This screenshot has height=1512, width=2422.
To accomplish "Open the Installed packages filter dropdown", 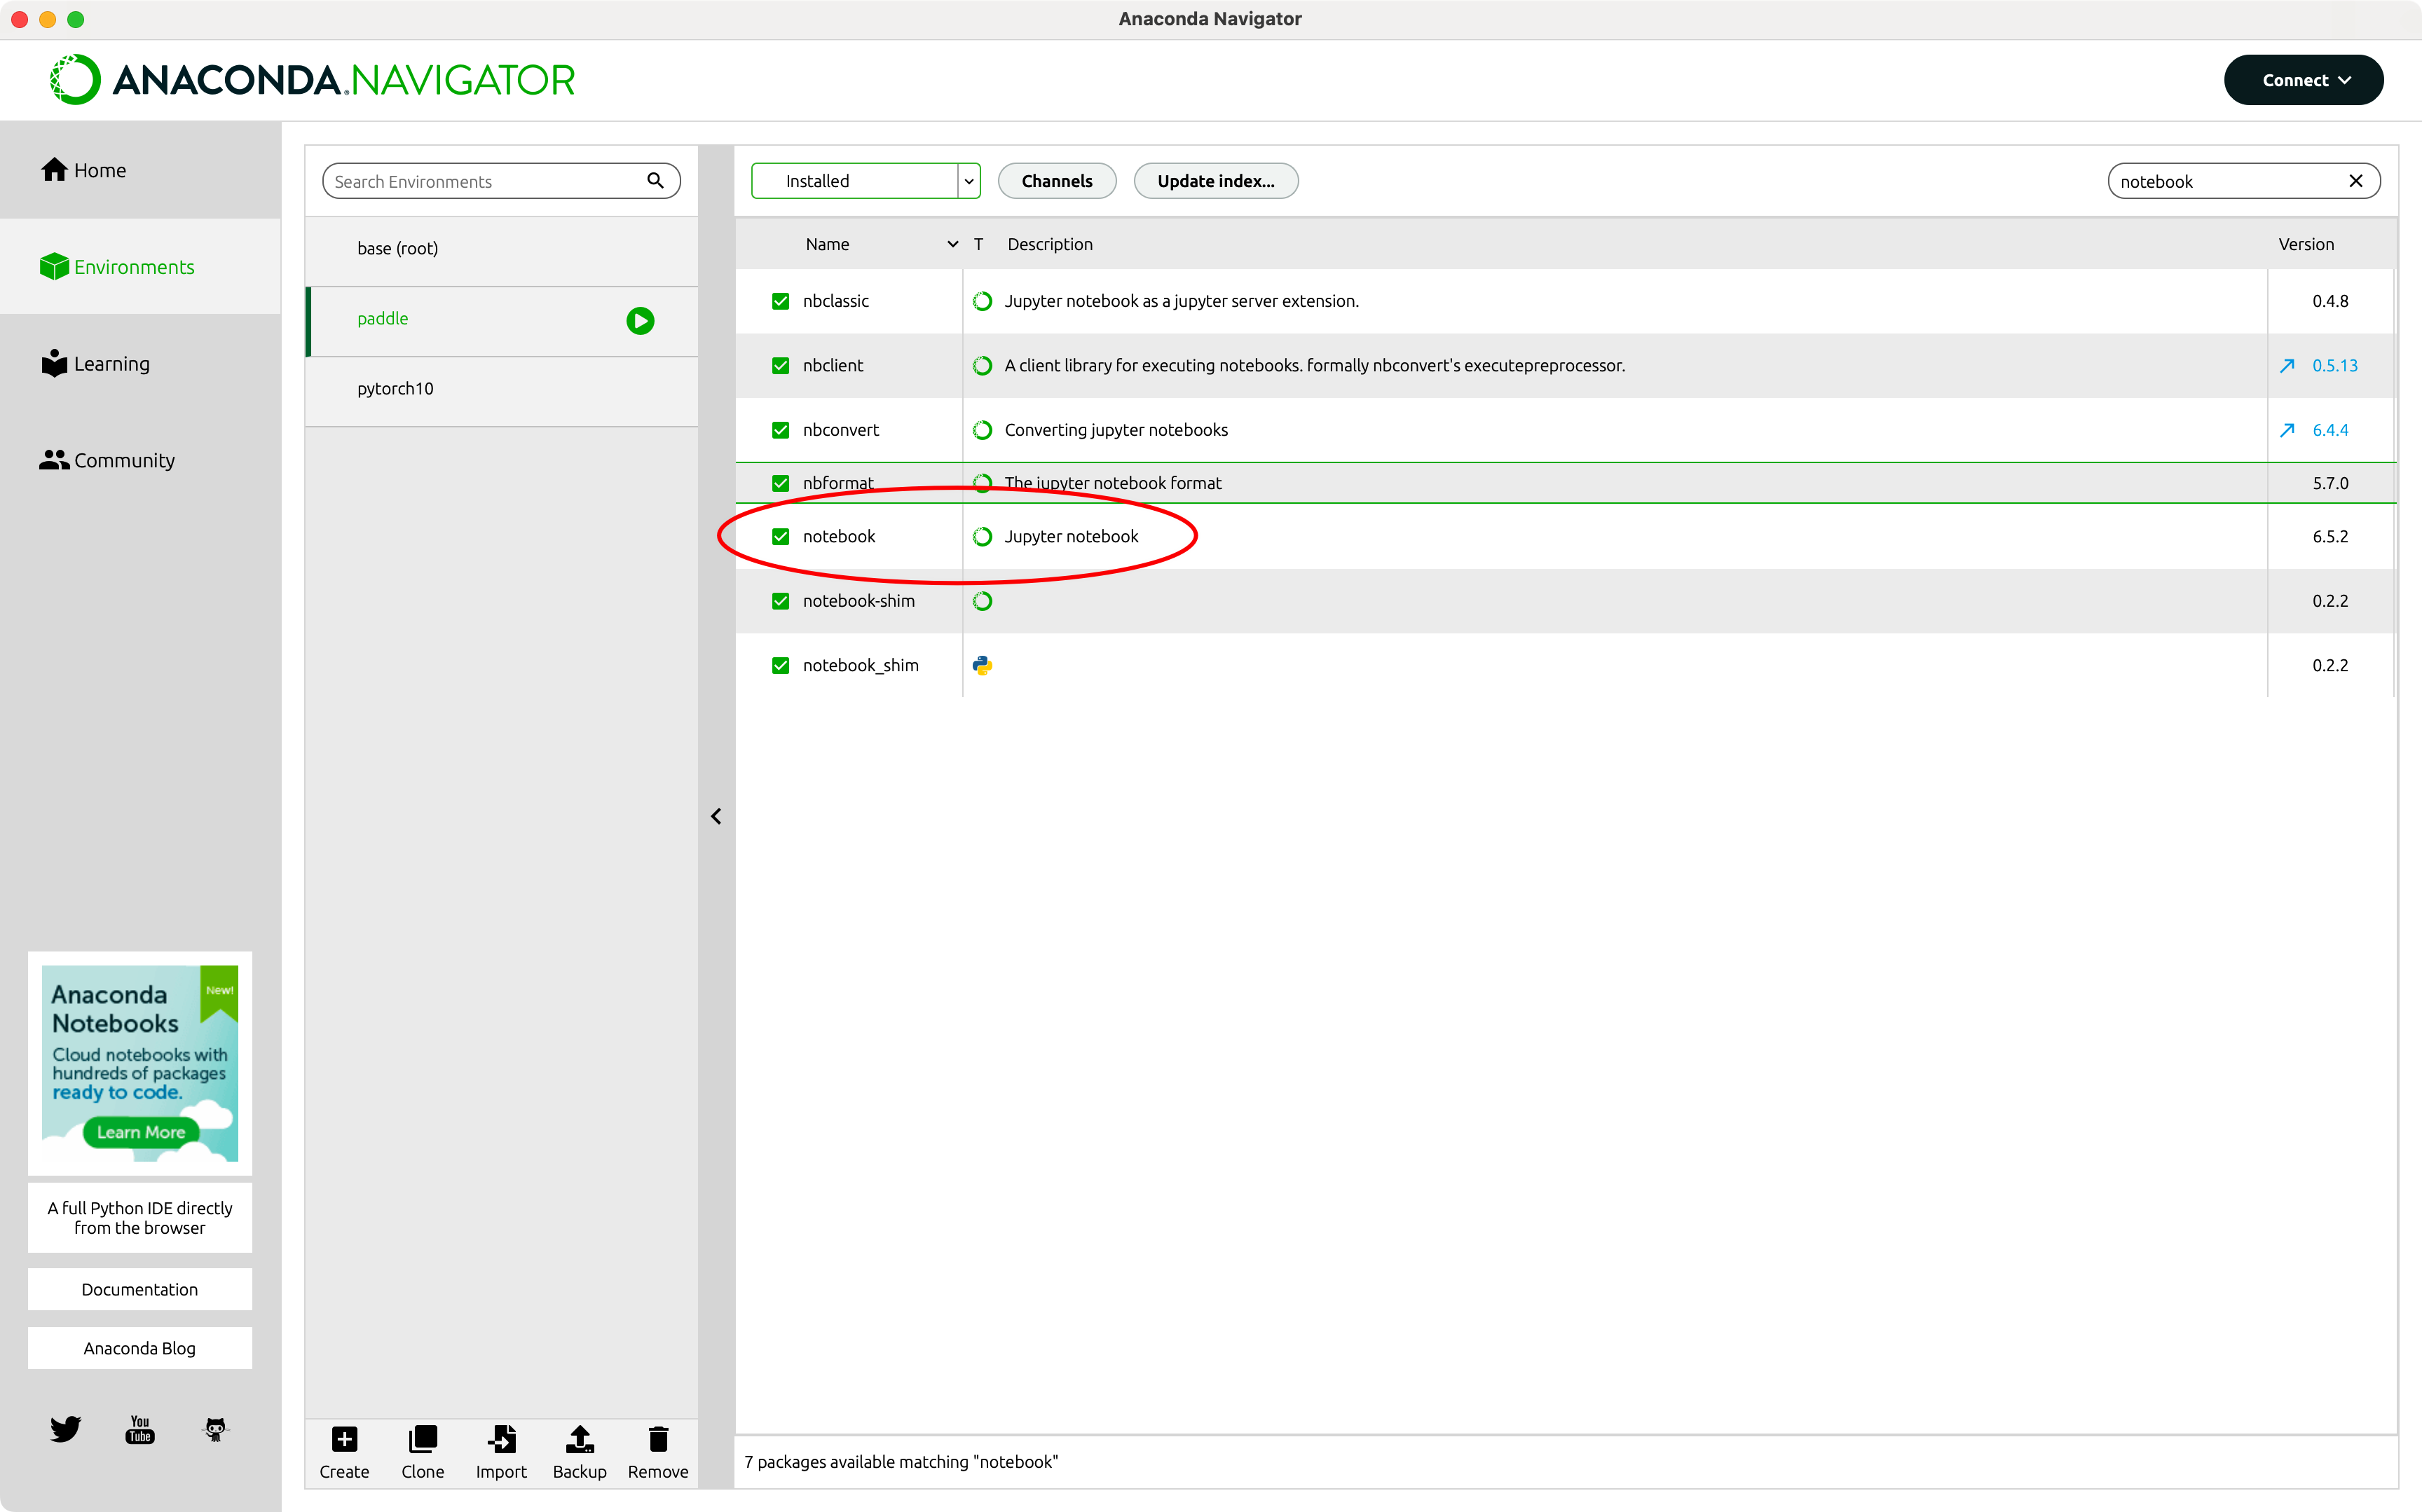I will pos(865,181).
